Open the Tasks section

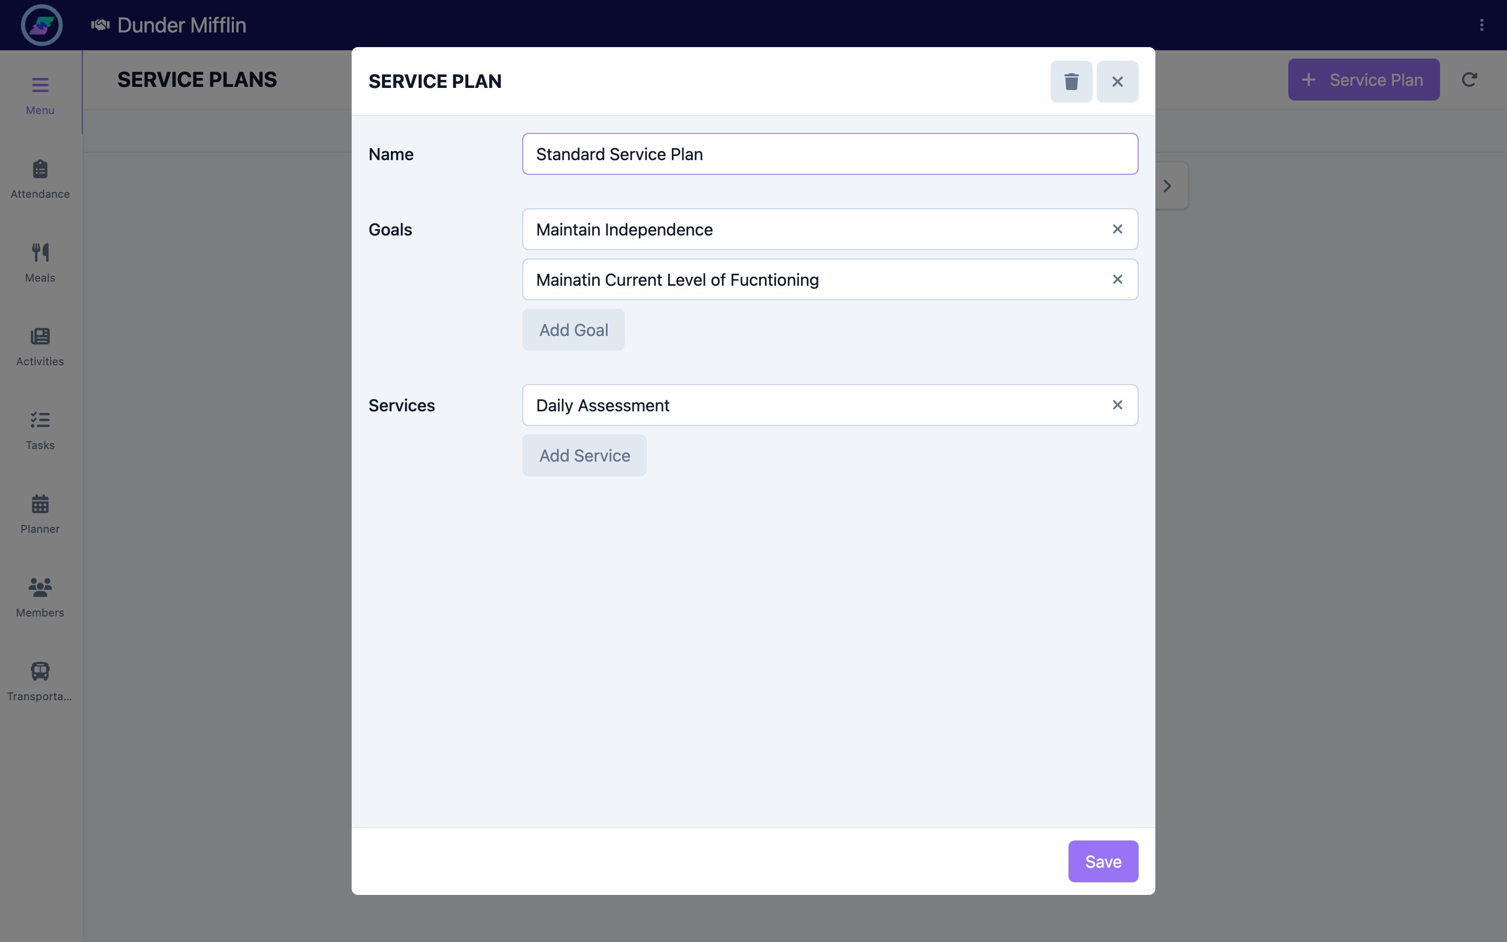point(40,431)
